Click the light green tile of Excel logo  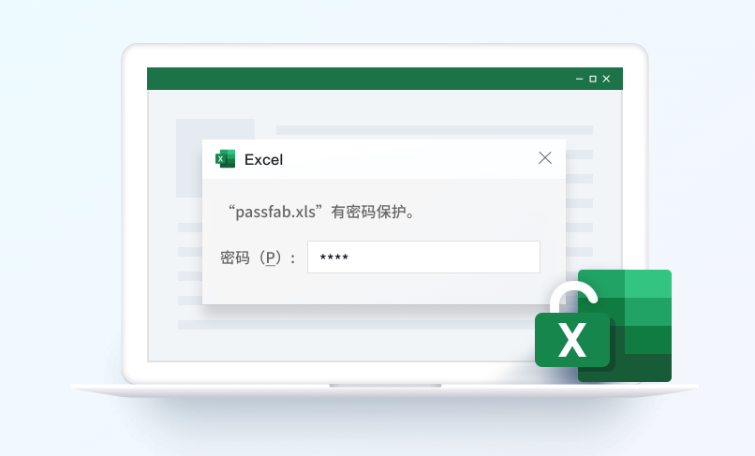[x=648, y=284]
